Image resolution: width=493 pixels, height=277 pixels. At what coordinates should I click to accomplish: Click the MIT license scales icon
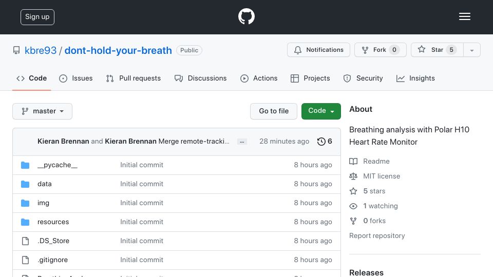353,176
